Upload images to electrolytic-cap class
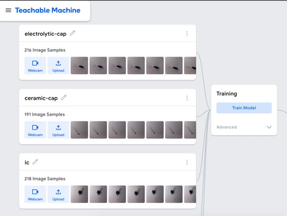This screenshot has height=216, width=287. click(58, 66)
